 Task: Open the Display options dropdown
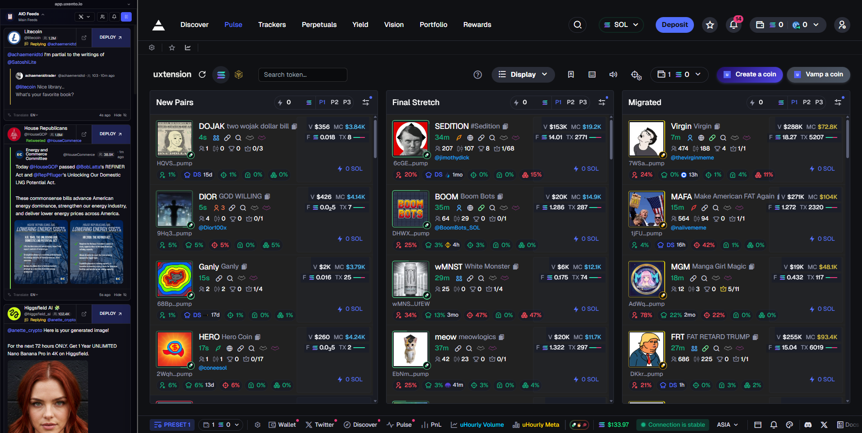[x=523, y=75]
